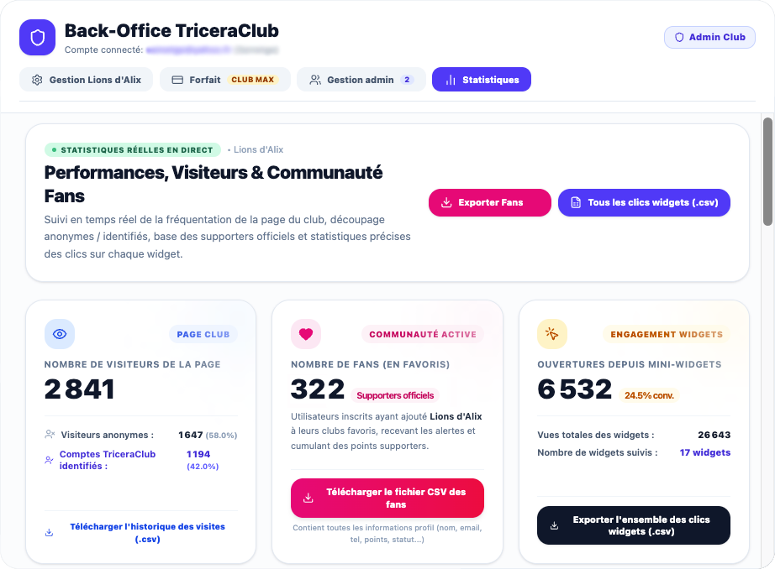Click the identified accounts user icon

click(x=49, y=460)
